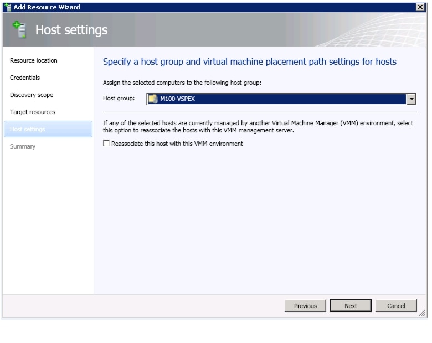Screen dimensions: 432x343
Task: Click the 'Host group:' field label
Action: 119,99
